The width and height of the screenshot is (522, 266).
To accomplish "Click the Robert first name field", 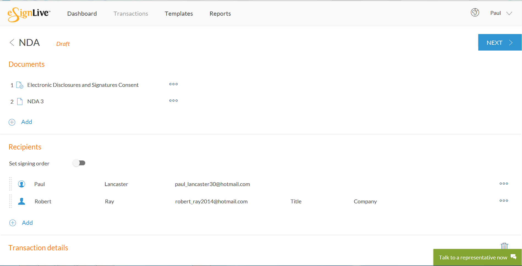I will [x=43, y=201].
